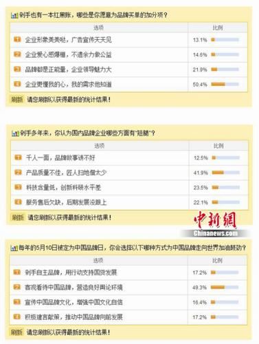
Task: Click the chart icon beside the first poll title
Action: coord(14,16)
